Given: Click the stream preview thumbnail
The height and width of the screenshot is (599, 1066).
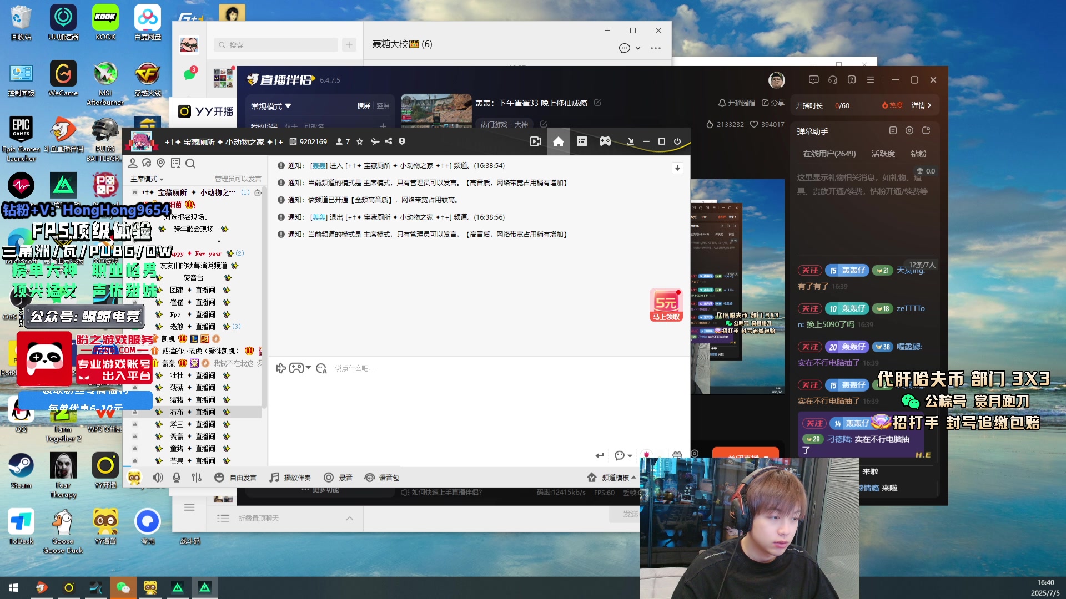Looking at the screenshot, I should click(x=436, y=110).
